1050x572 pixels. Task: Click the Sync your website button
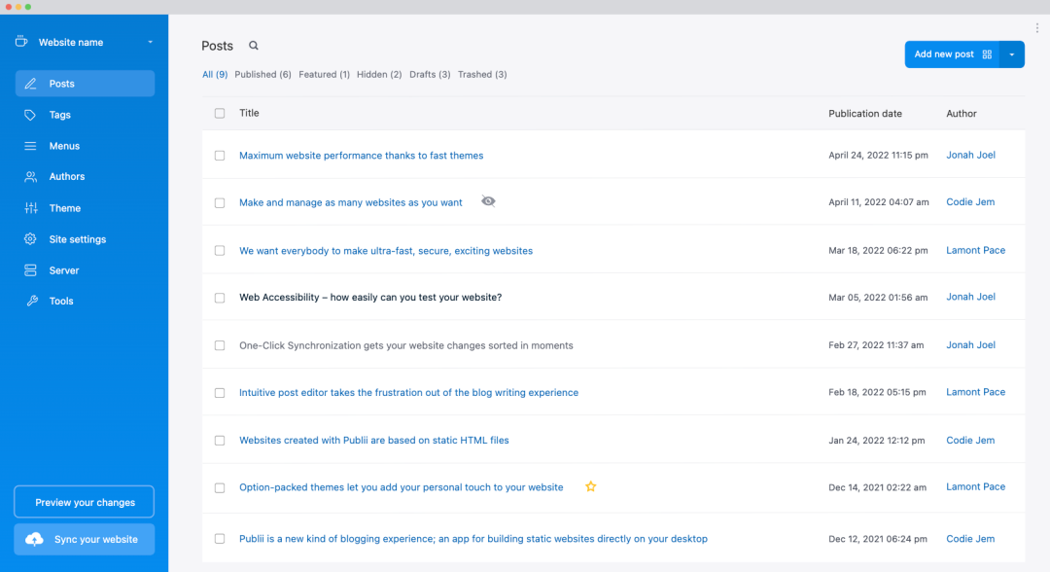coord(85,539)
